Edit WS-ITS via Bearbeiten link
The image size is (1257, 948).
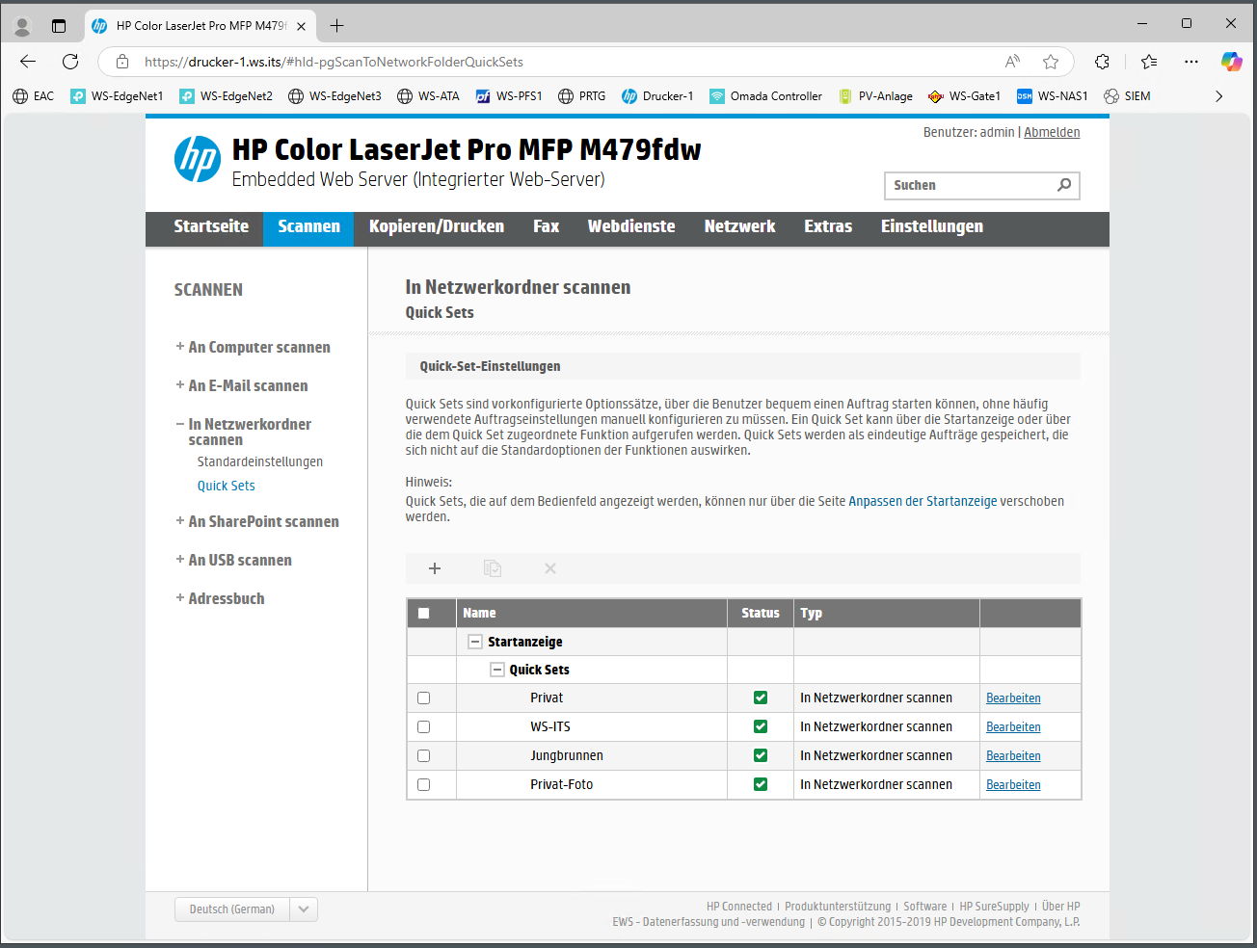pyautogui.click(x=1013, y=727)
